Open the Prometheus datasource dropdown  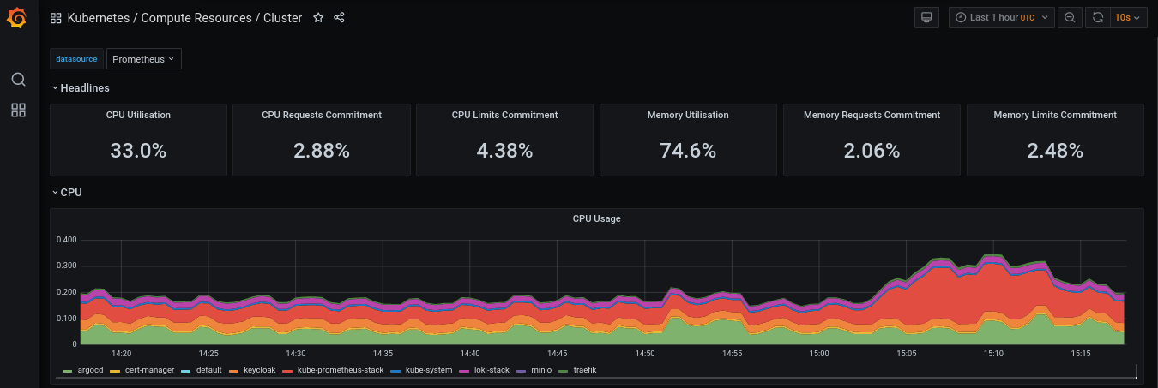pos(143,59)
